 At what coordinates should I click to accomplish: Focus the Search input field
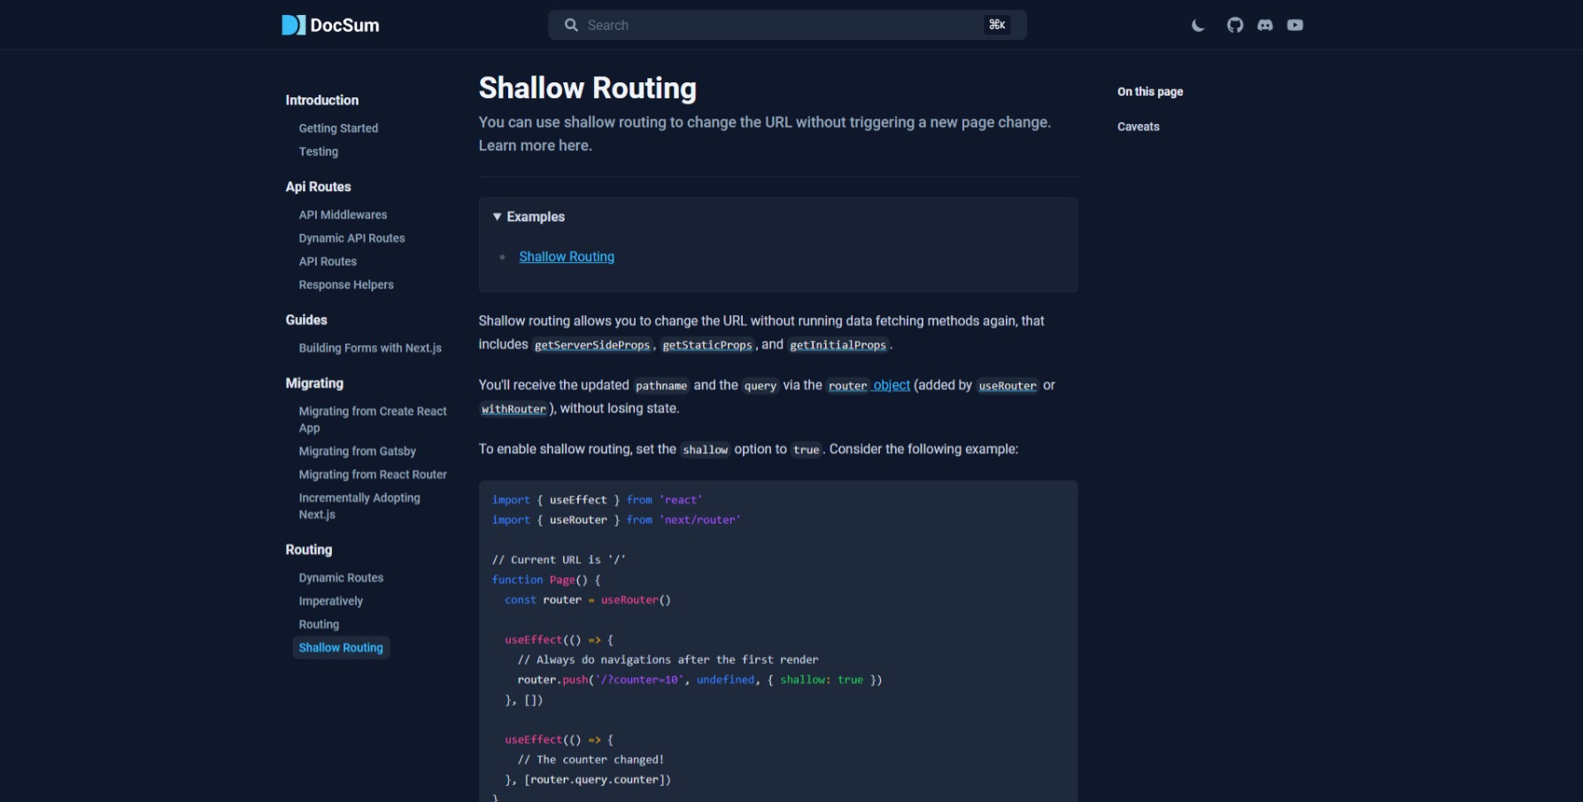click(787, 25)
